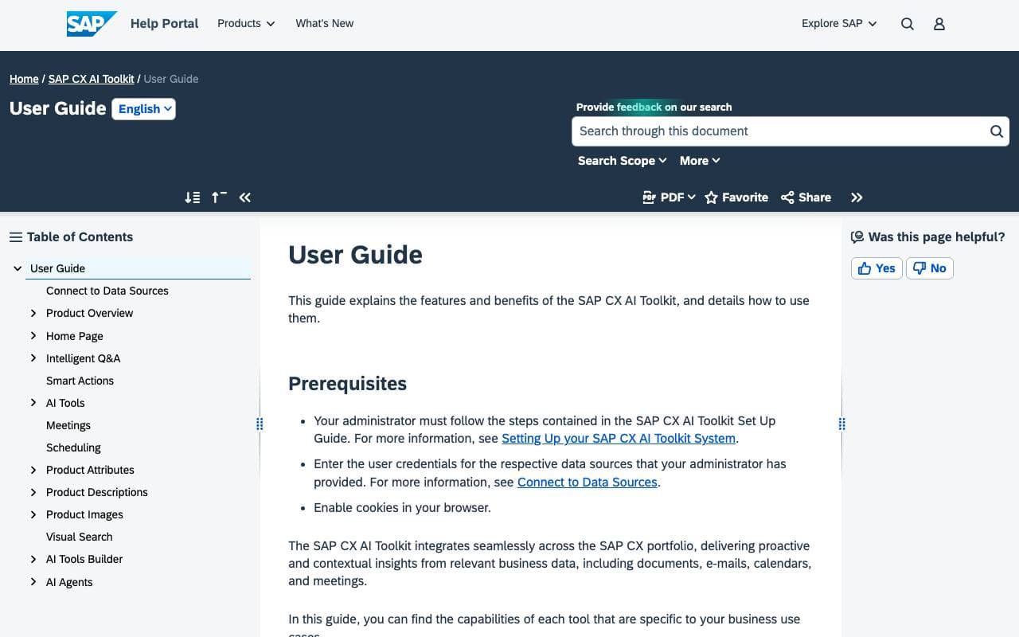Screen dimensions: 1019x637
Task: Select Visual Search in contents
Action: pyautogui.click(x=80, y=537)
